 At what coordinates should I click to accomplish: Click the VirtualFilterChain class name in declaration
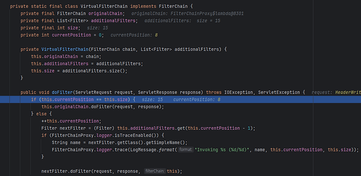coord(104,6)
